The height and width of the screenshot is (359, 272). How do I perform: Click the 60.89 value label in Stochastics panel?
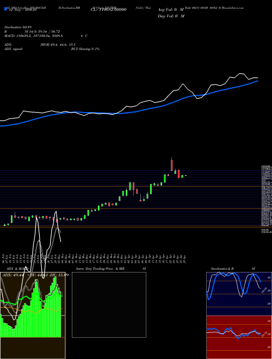(263, 290)
